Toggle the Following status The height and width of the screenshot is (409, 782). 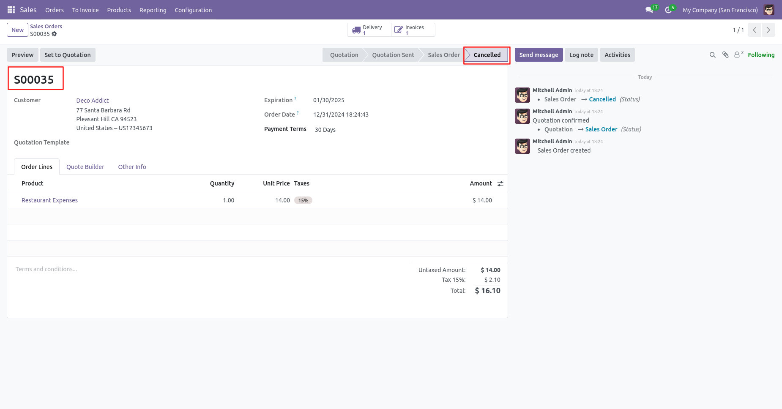click(x=761, y=55)
